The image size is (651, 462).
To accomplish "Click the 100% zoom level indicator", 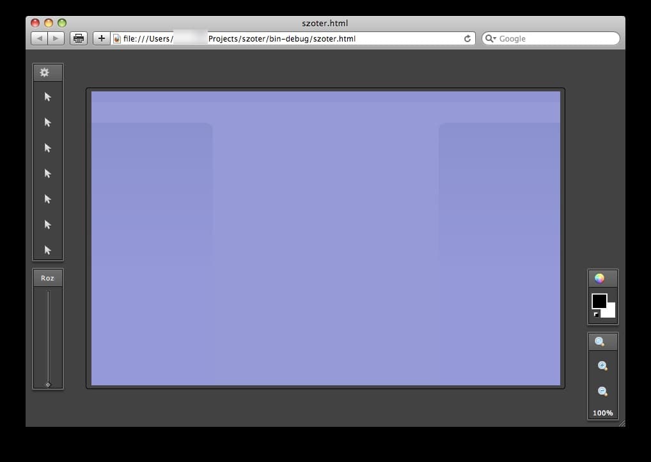I will pyautogui.click(x=602, y=413).
